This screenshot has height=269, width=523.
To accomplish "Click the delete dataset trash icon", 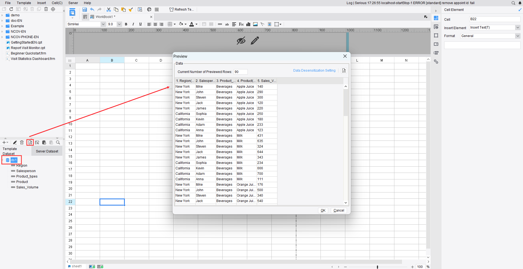I will coord(22,142).
